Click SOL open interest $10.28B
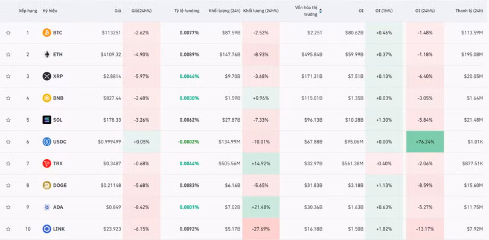489x240 pixels. tap(354, 119)
